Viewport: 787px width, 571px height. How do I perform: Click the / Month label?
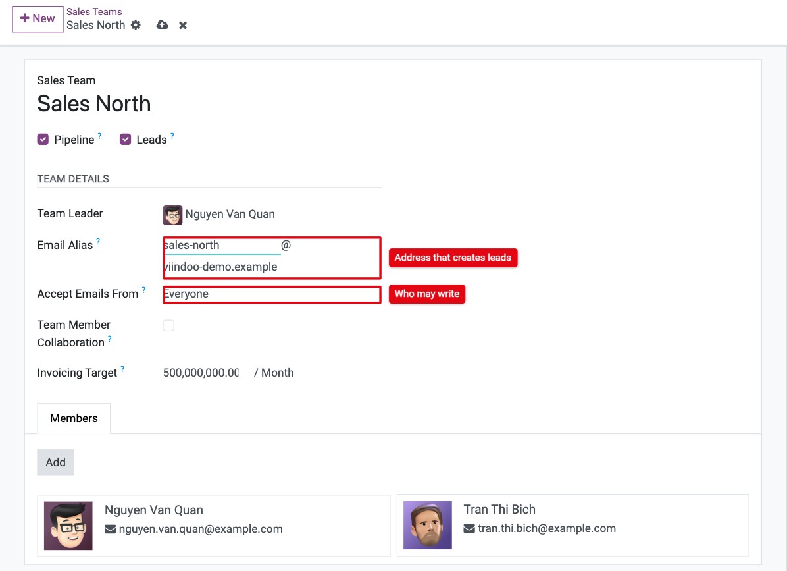(x=274, y=373)
